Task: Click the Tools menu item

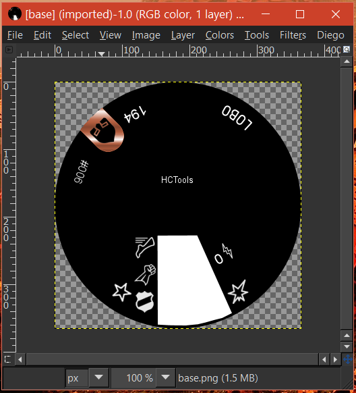Action: 257,35
